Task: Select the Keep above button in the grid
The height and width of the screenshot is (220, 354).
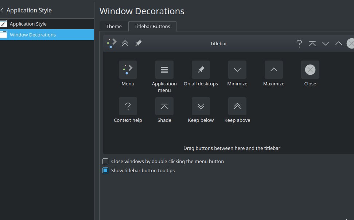Action: [237, 106]
